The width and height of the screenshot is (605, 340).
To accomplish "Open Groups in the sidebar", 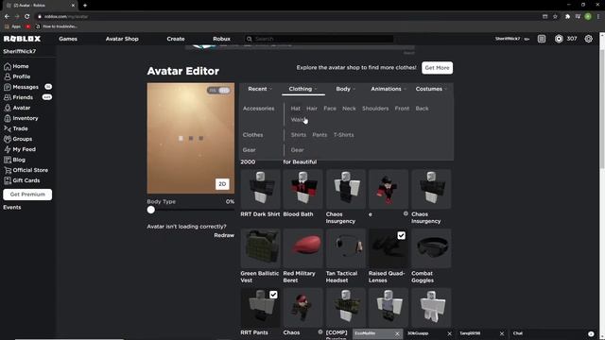I will click(18, 139).
